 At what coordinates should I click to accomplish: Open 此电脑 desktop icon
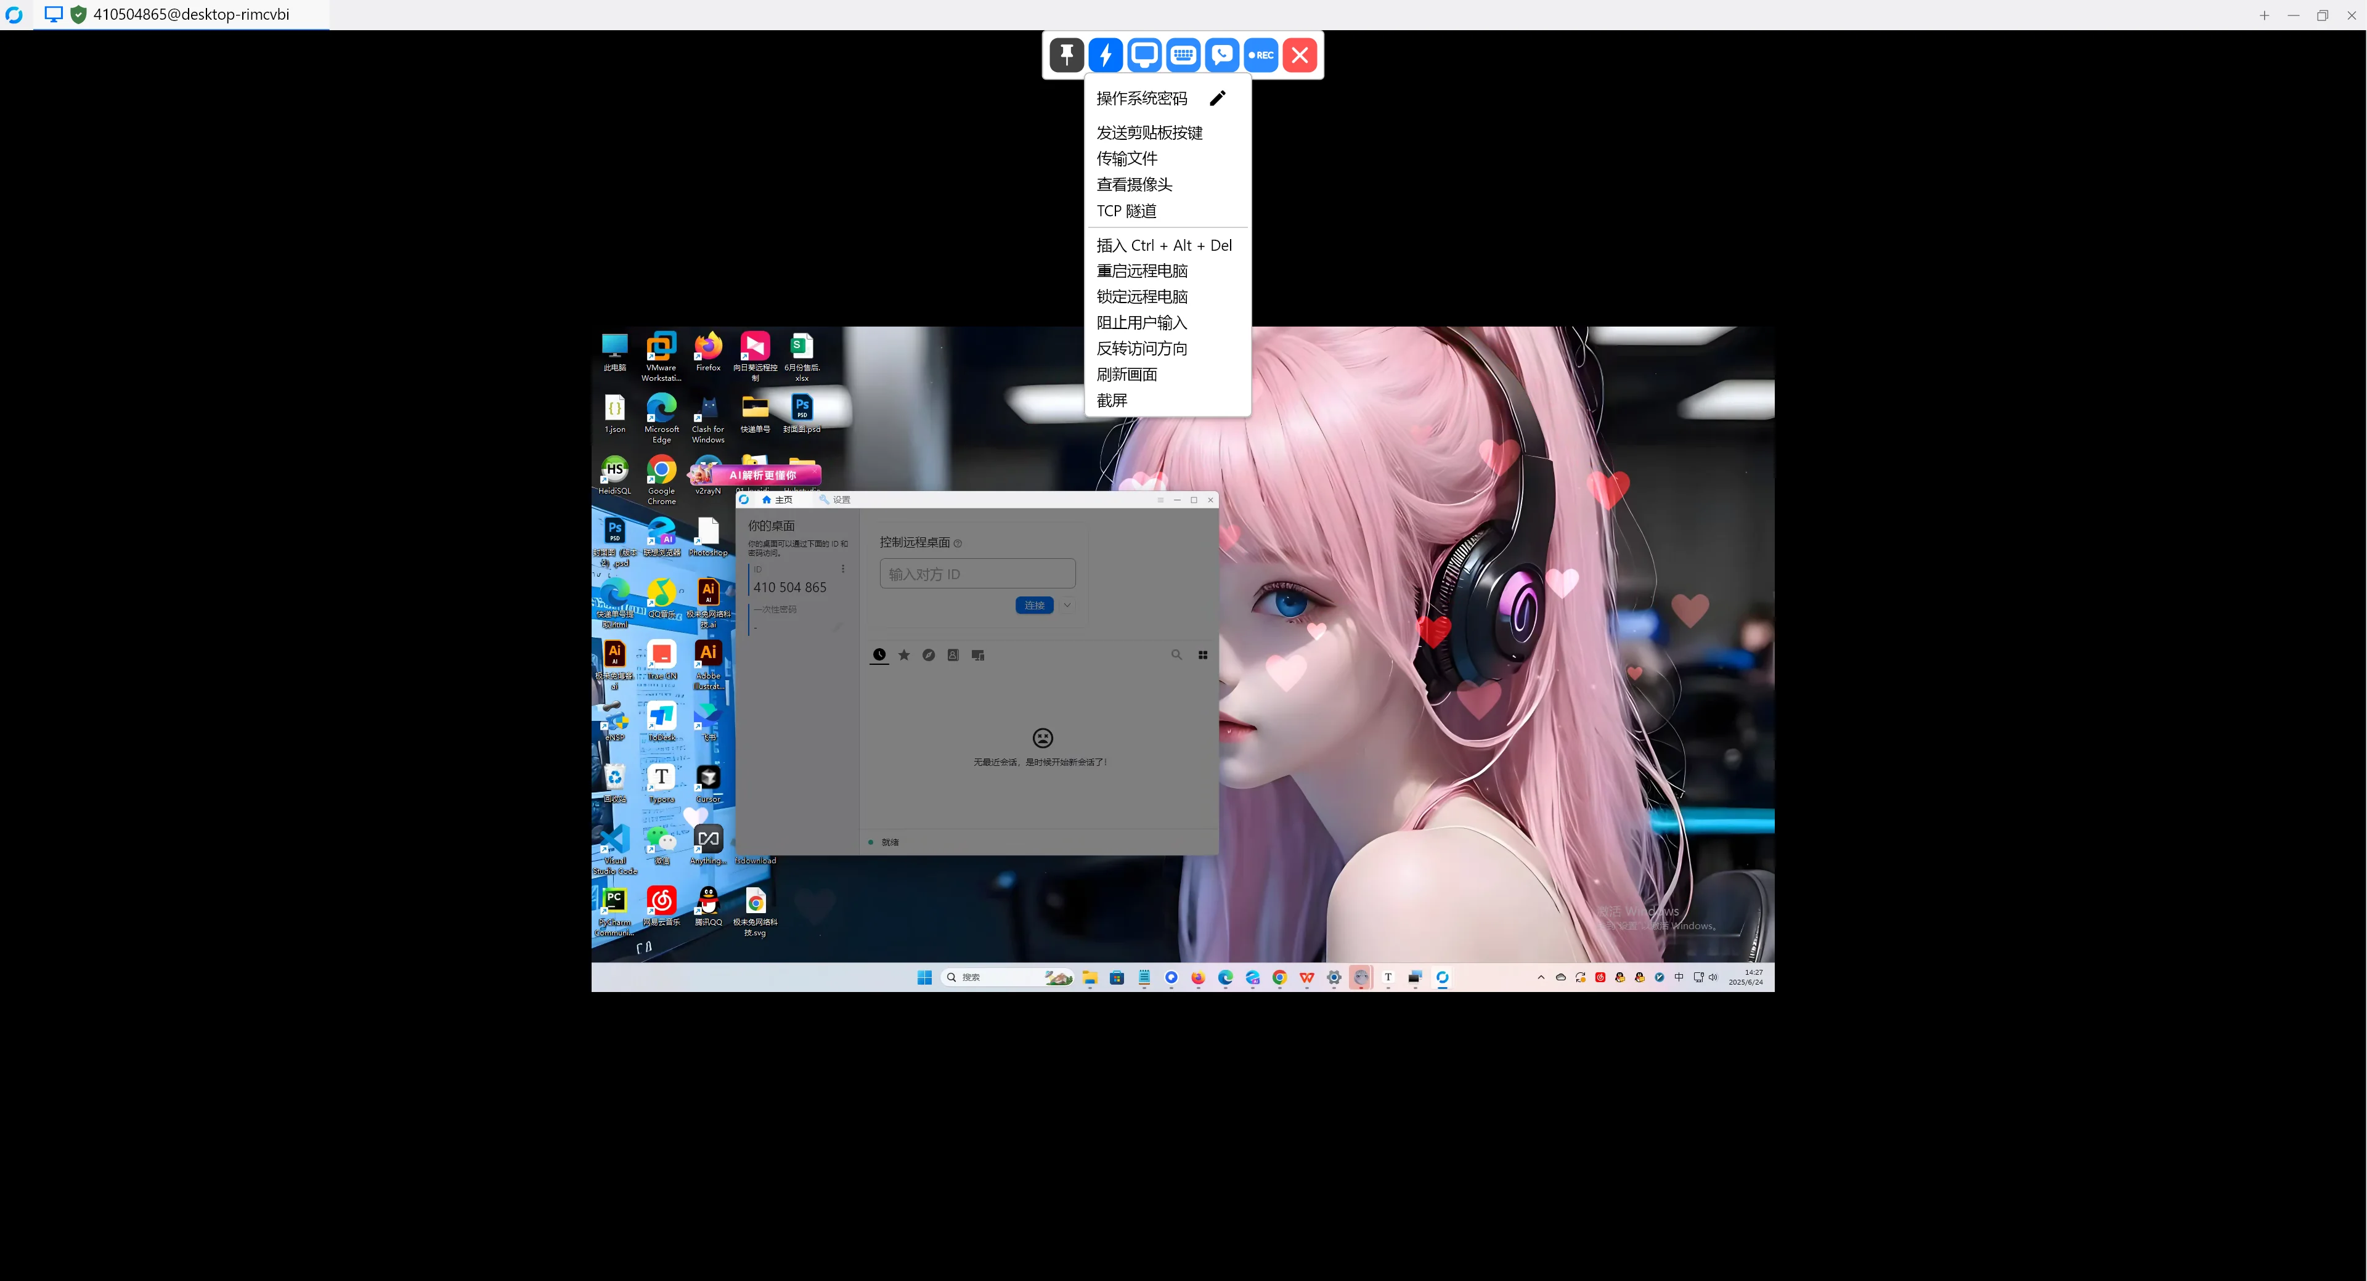point(615,353)
